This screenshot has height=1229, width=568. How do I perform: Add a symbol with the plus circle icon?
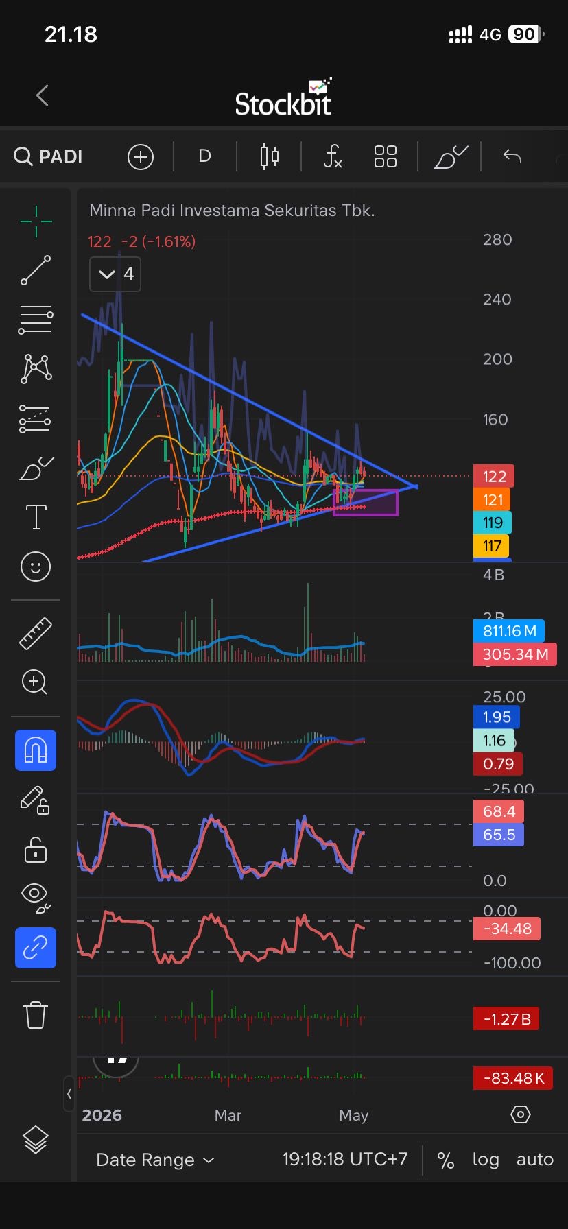tap(141, 157)
